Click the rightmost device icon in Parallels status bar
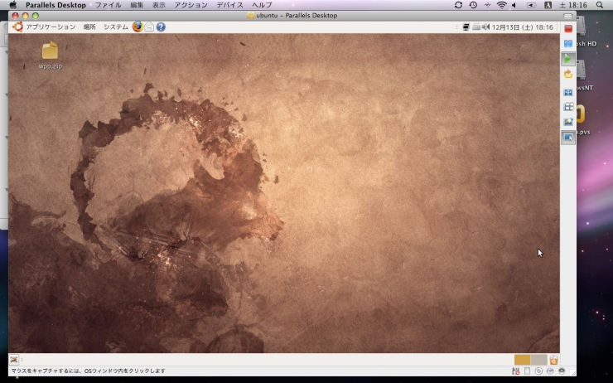The height and width of the screenshot is (383, 613). pos(562,371)
